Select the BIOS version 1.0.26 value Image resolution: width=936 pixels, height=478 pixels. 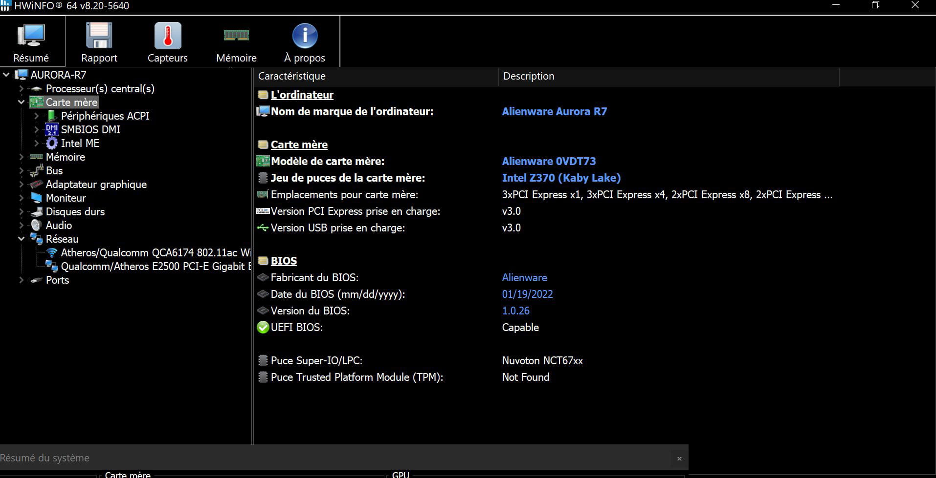coord(515,311)
